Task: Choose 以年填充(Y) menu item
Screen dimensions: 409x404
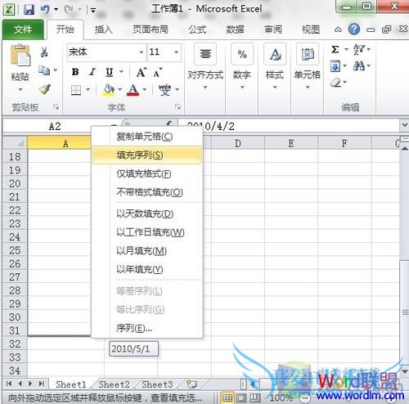Action: click(147, 269)
